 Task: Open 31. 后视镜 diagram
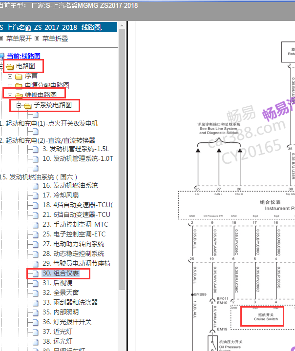58,283
